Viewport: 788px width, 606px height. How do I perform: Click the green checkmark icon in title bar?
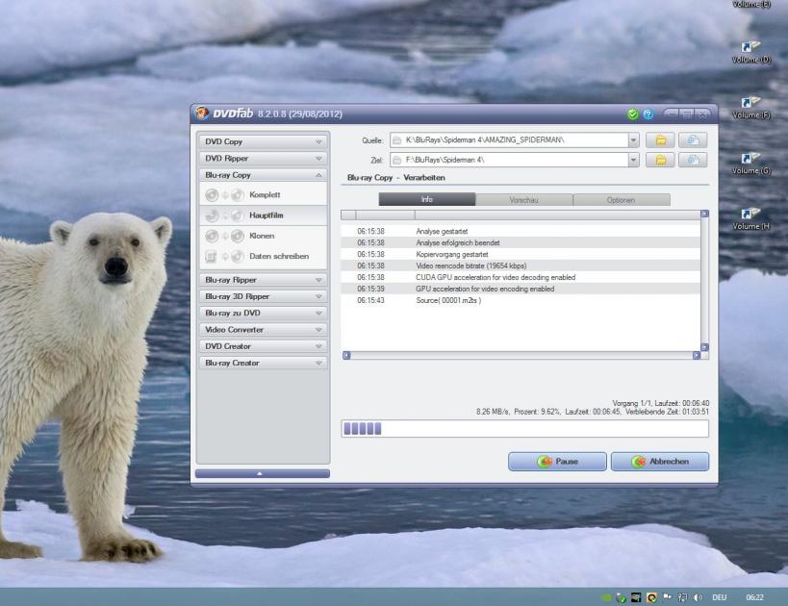pyautogui.click(x=632, y=114)
